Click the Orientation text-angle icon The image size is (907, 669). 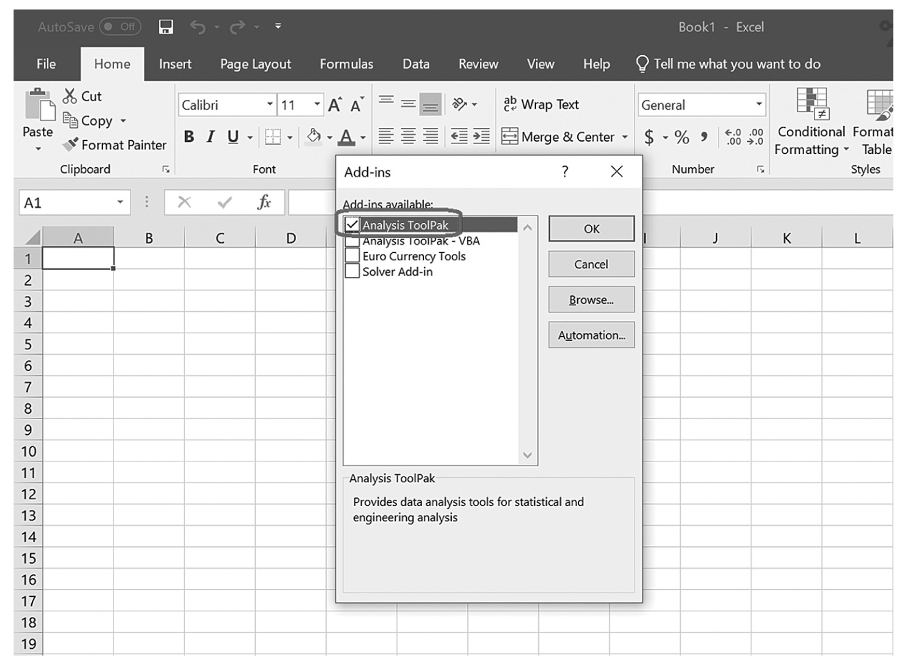tap(460, 104)
